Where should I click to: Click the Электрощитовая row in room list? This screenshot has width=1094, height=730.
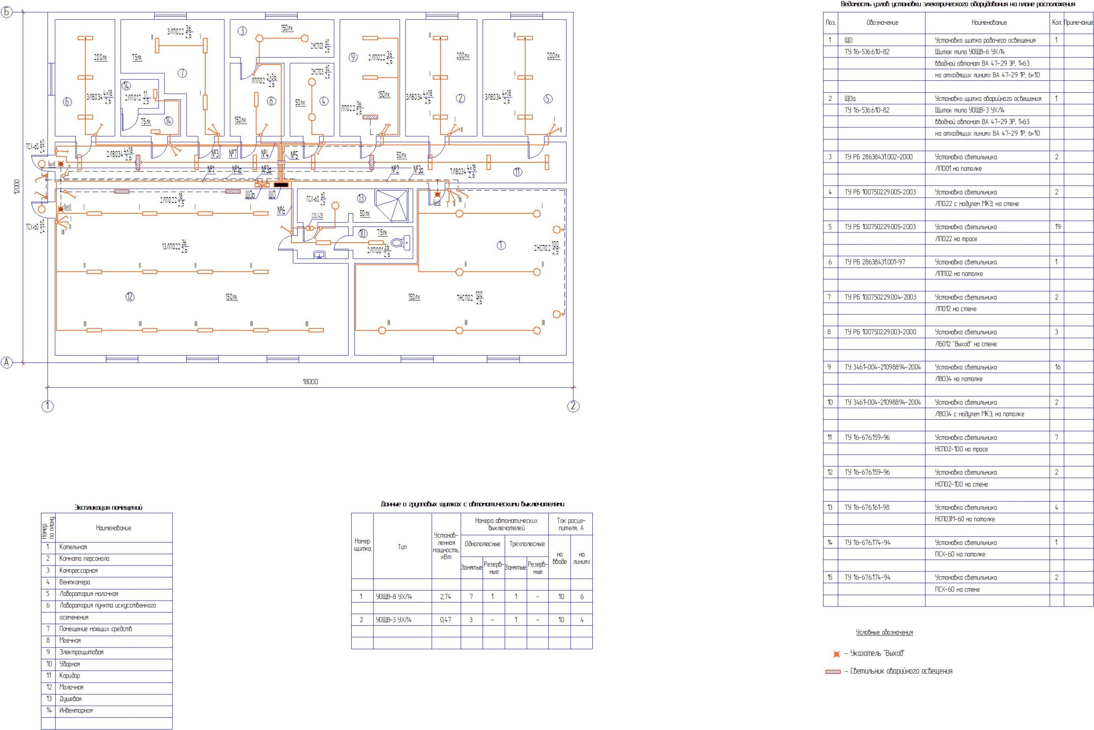click(106, 652)
